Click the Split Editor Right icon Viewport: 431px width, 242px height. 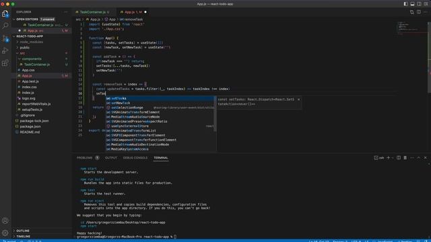coord(419,12)
